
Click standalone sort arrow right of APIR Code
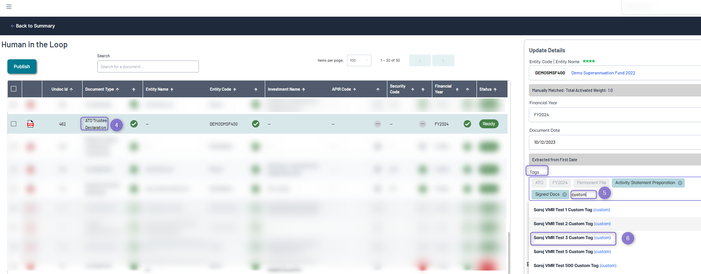[378, 90]
